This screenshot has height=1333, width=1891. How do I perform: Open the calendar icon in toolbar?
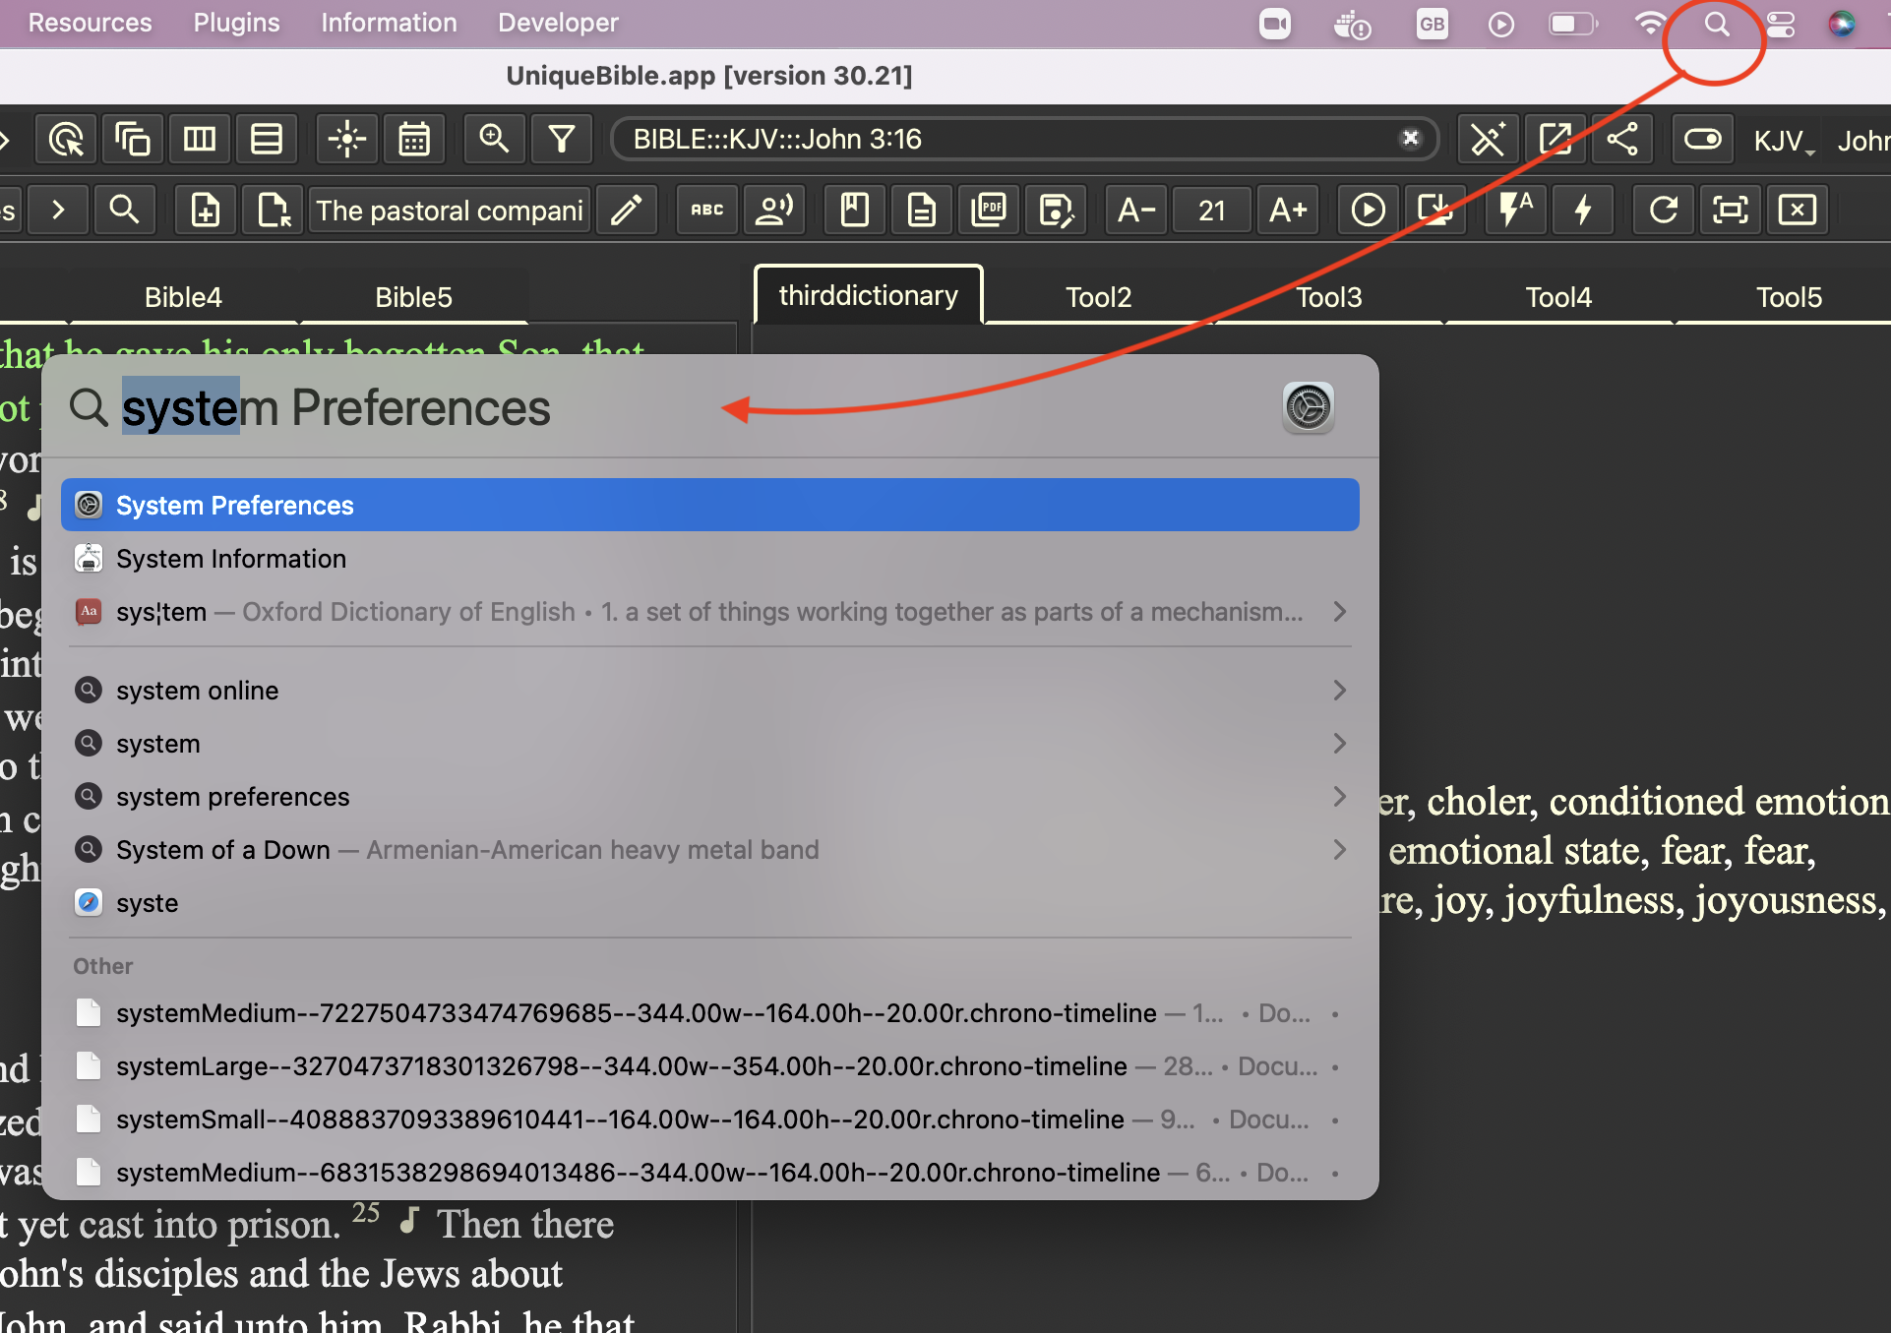coord(414,139)
